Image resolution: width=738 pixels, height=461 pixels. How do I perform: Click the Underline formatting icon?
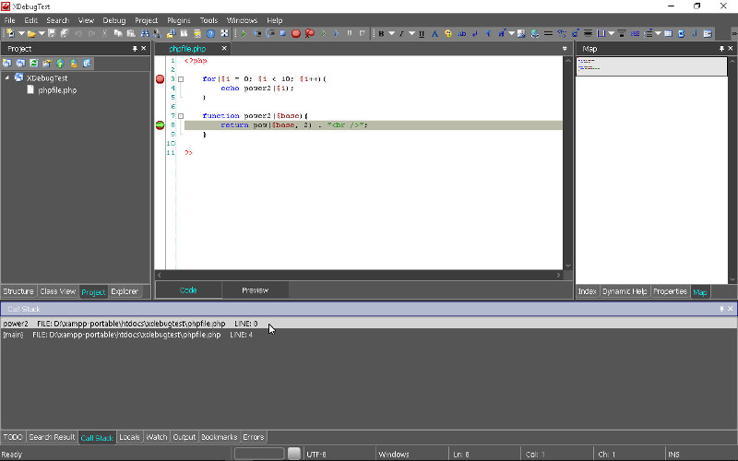[x=422, y=33]
